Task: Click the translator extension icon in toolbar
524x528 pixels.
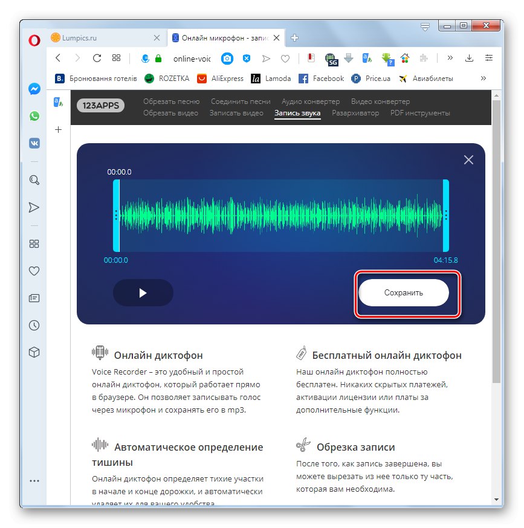Action: [x=367, y=59]
